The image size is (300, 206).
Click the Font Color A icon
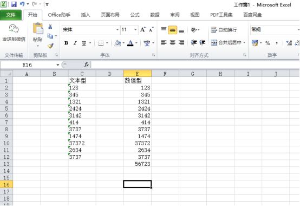coord(131,43)
